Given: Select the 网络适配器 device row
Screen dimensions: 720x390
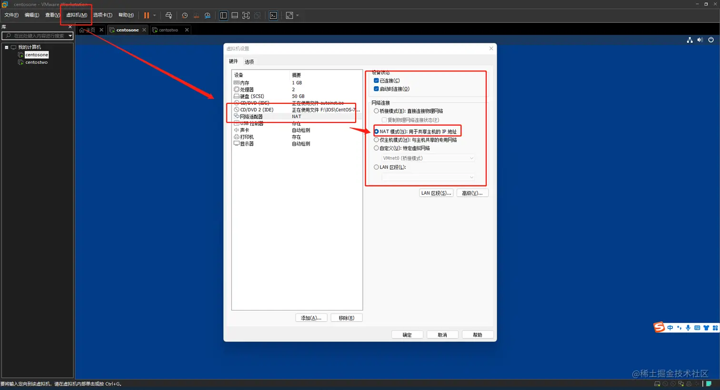Looking at the screenshot, I should pos(297,117).
